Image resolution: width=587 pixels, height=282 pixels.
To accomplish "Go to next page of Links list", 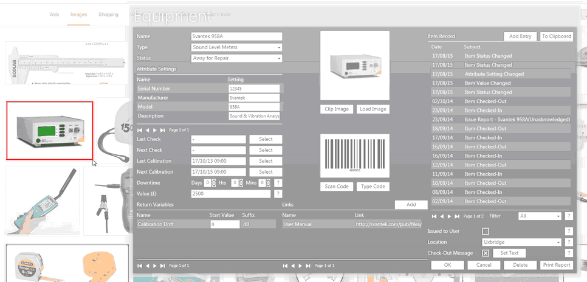I will coord(300,266).
